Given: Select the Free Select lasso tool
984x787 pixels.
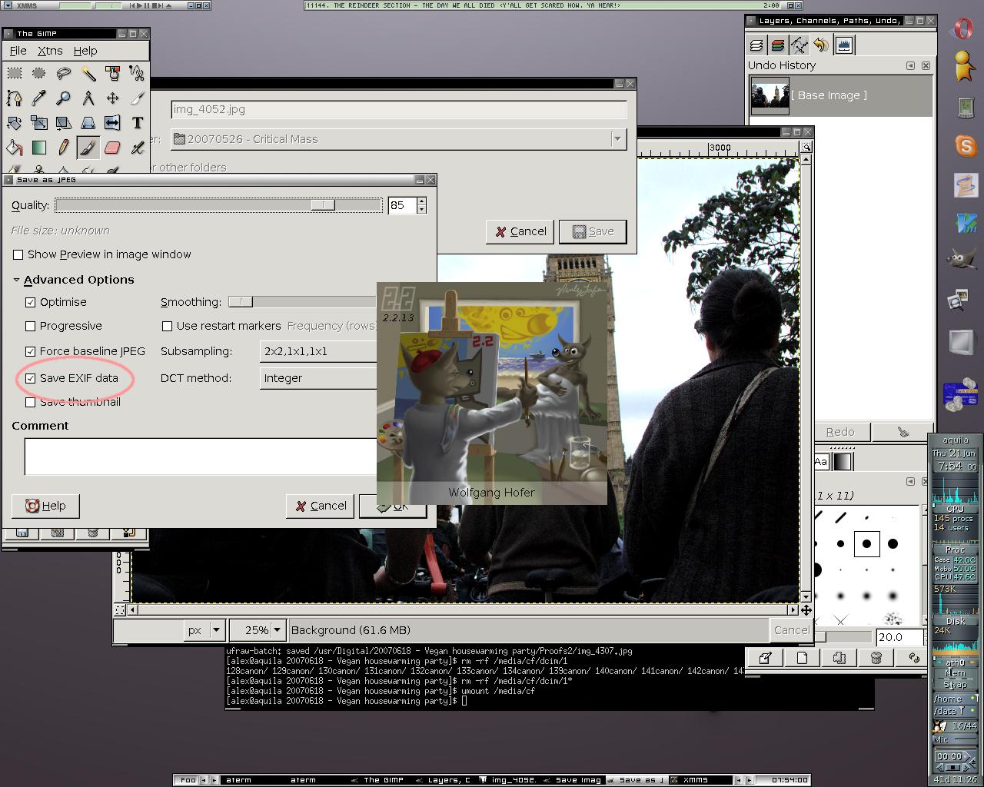Looking at the screenshot, I should (x=64, y=73).
